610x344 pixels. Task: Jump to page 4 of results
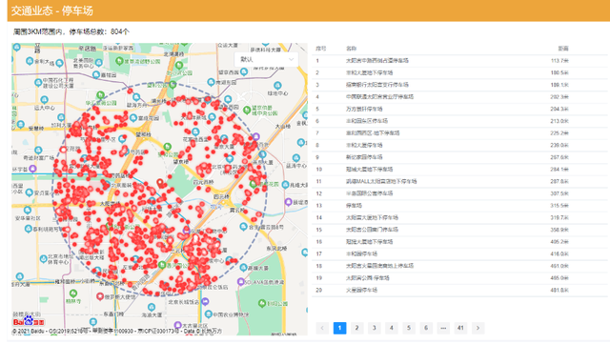(392, 328)
